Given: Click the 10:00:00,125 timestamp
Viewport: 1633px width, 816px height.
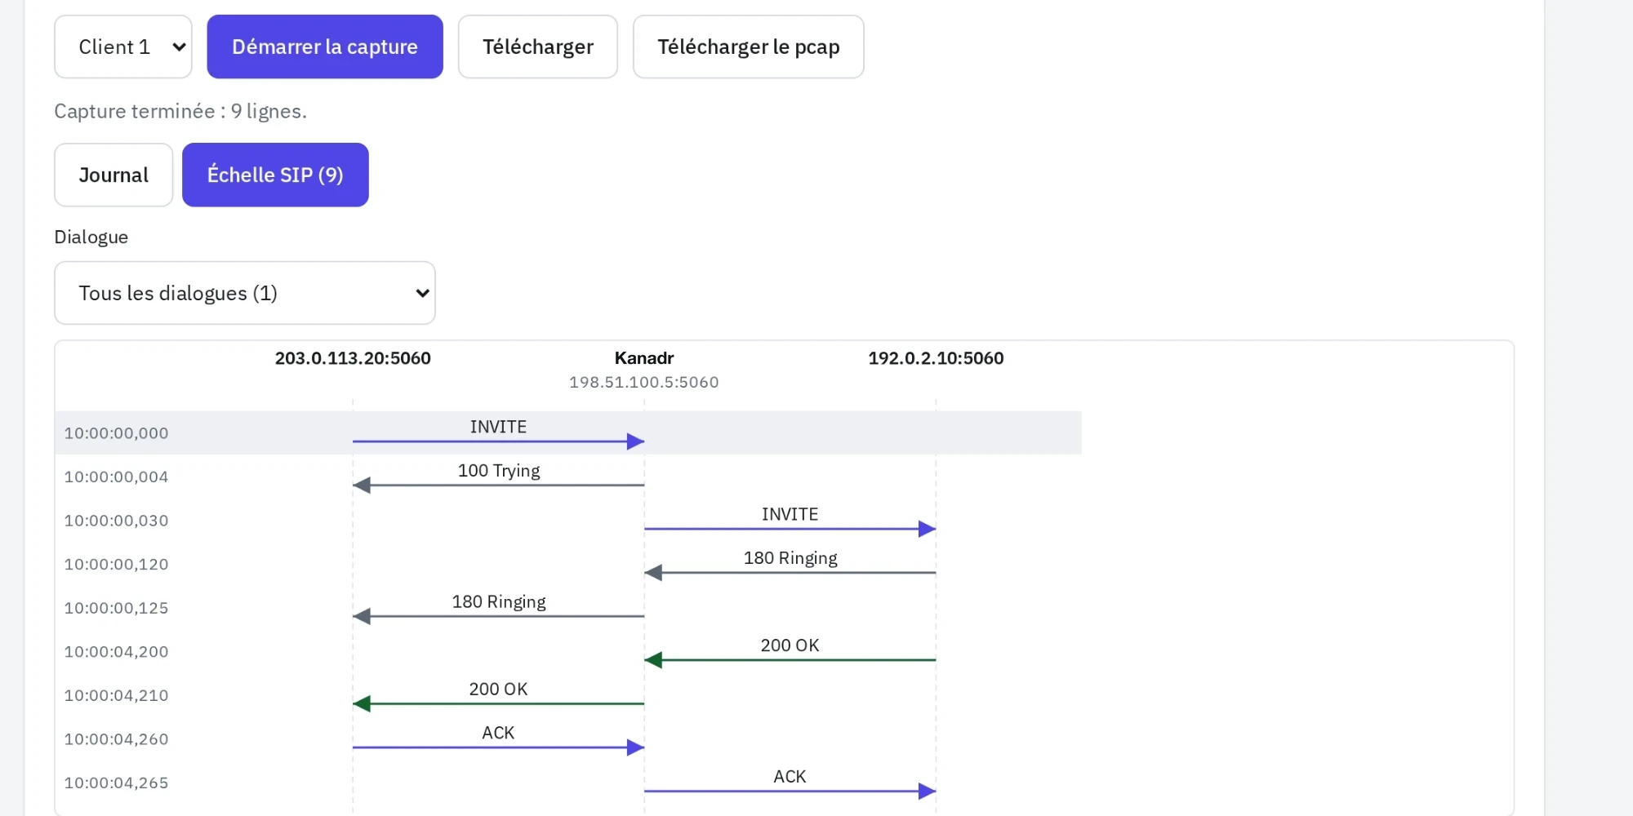Looking at the screenshot, I should click(117, 608).
